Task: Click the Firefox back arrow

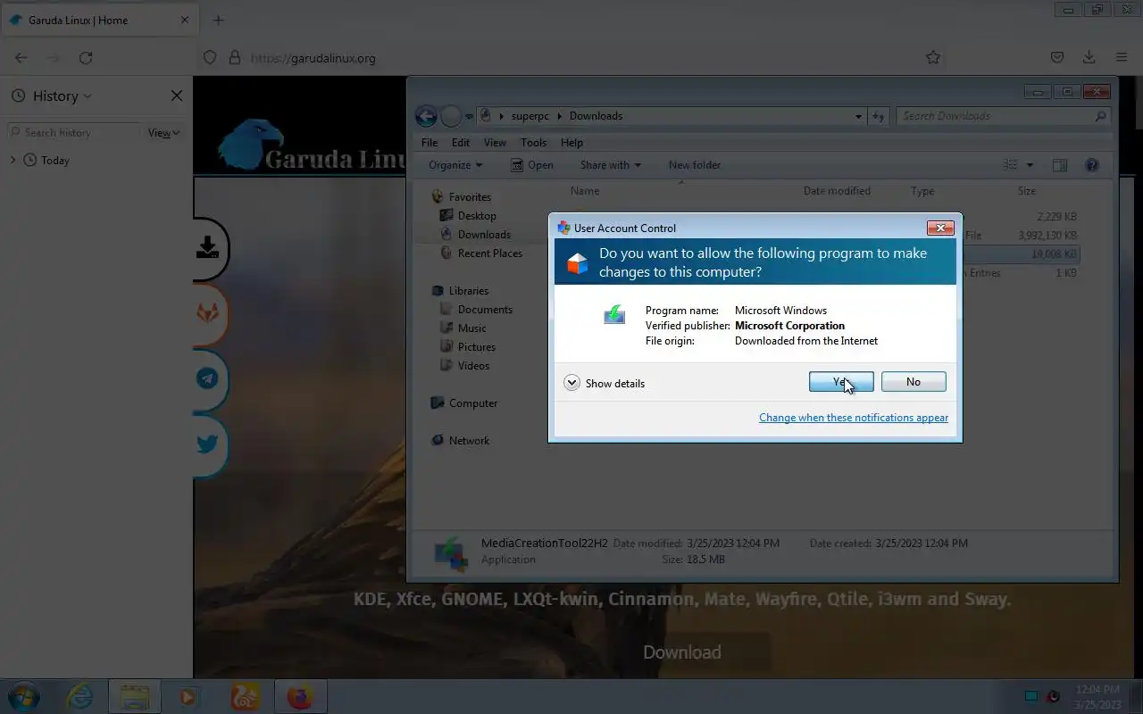Action: [x=21, y=57]
